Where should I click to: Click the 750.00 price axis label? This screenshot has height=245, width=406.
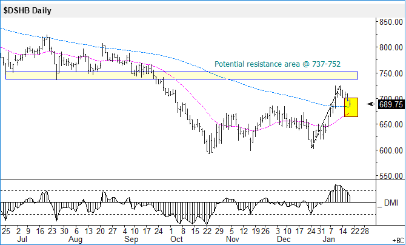pos(391,73)
